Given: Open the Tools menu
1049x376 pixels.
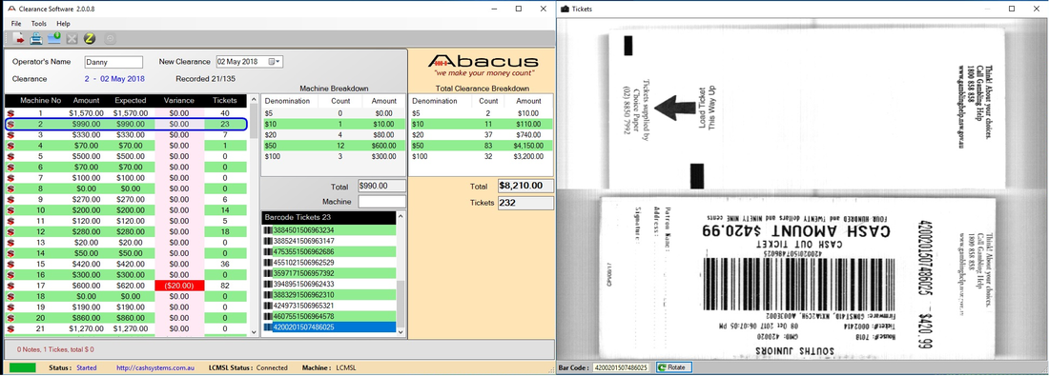Looking at the screenshot, I should [39, 24].
